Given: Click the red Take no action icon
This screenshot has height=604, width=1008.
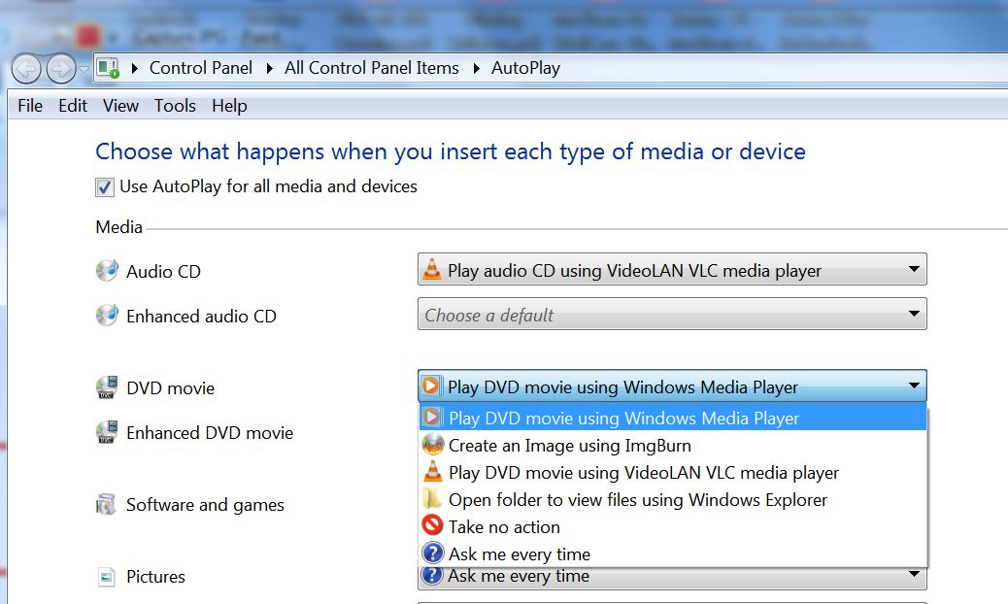Looking at the screenshot, I should tap(433, 525).
